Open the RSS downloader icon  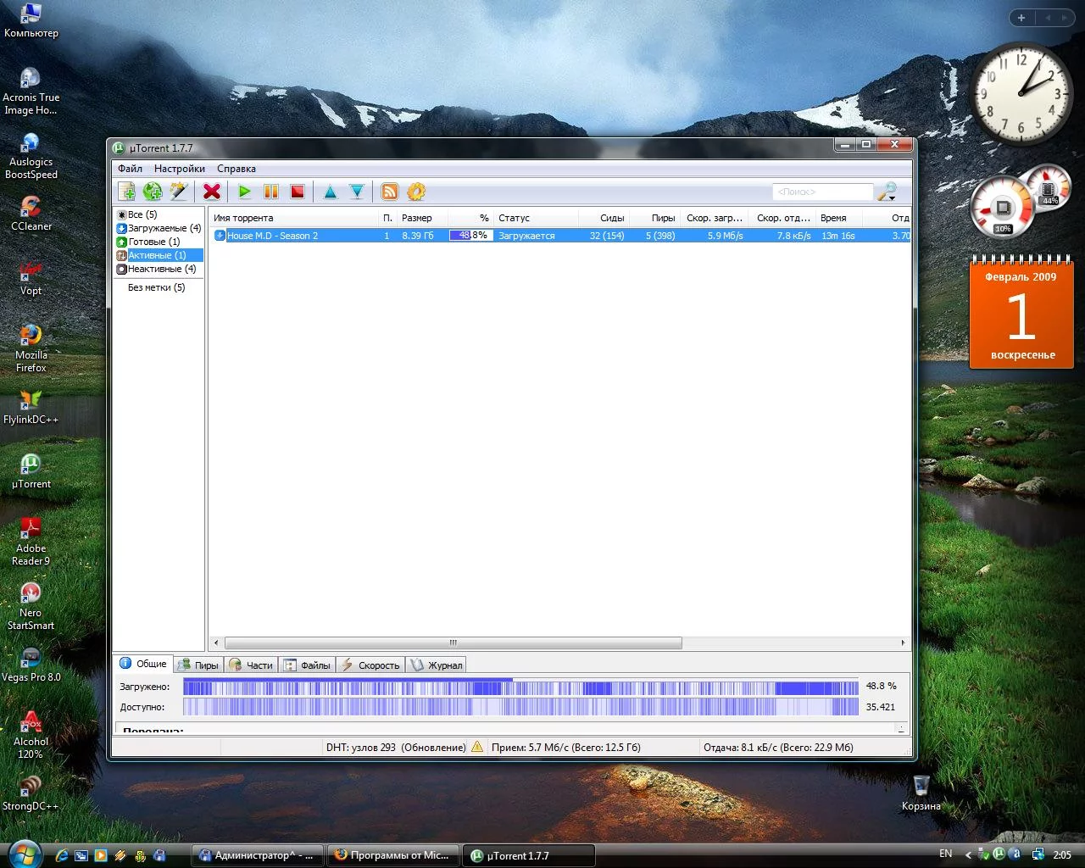click(x=390, y=192)
